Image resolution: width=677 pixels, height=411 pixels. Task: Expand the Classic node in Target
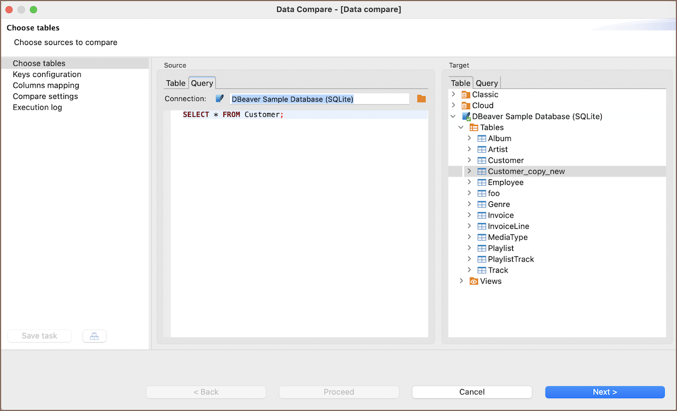[x=453, y=94]
